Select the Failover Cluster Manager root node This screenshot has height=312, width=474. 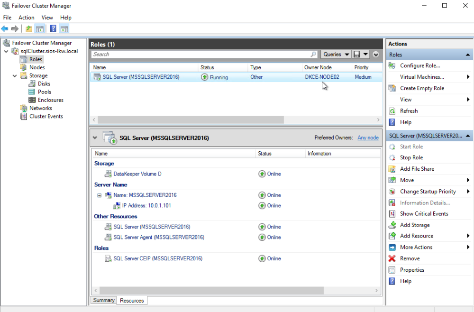coord(42,43)
